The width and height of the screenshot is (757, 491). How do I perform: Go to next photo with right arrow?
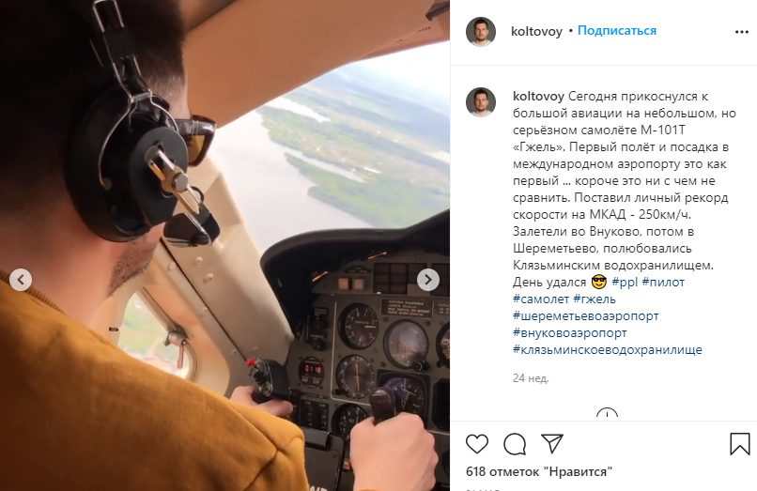coord(427,280)
